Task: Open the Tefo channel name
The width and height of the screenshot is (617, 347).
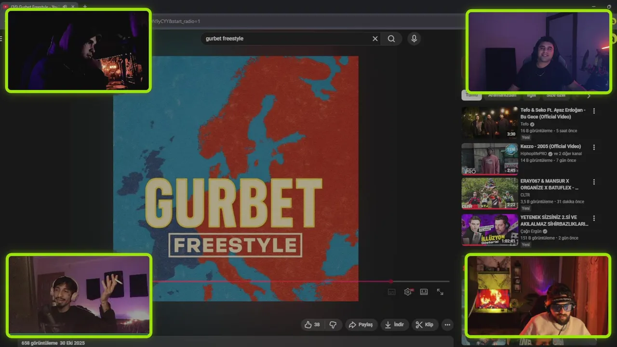Action: point(524,124)
